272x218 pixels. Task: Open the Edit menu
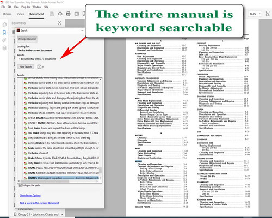[9, 7]
